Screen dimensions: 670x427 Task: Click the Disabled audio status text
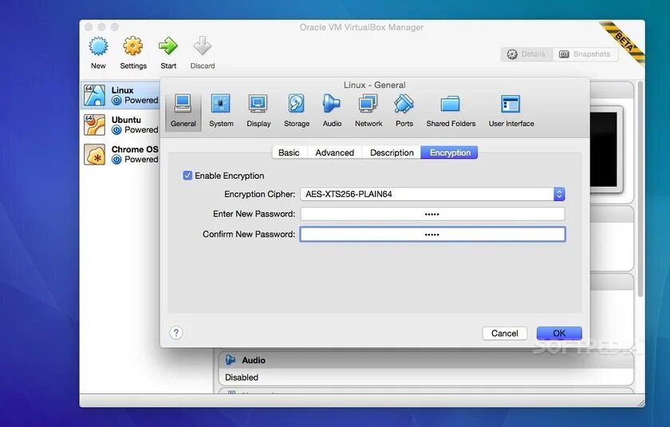(242, 378)
